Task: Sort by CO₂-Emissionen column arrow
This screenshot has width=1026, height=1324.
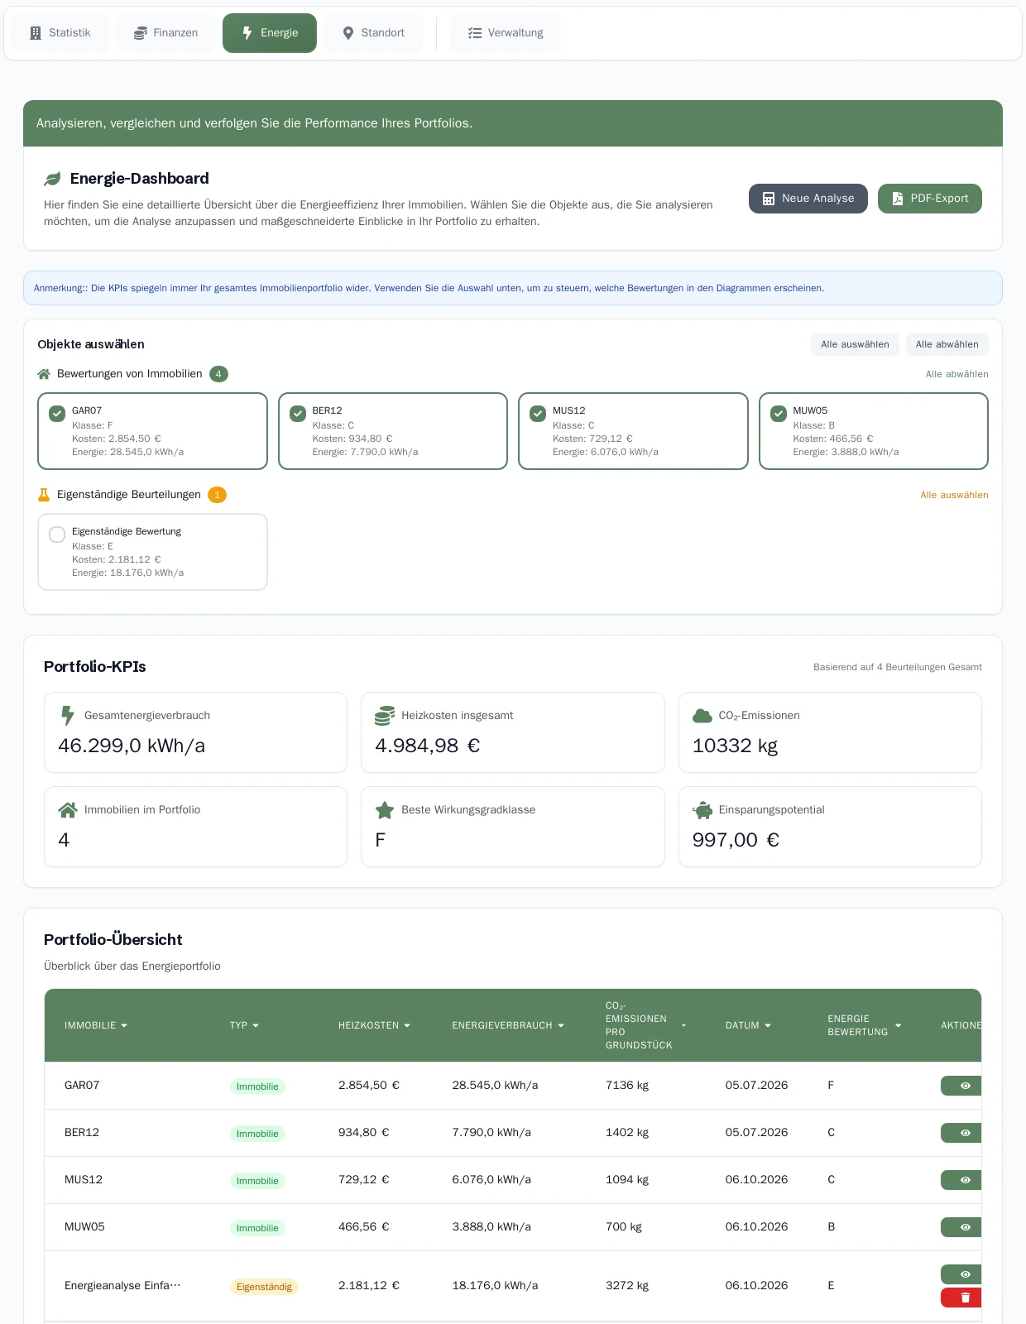Action: 683,1026
